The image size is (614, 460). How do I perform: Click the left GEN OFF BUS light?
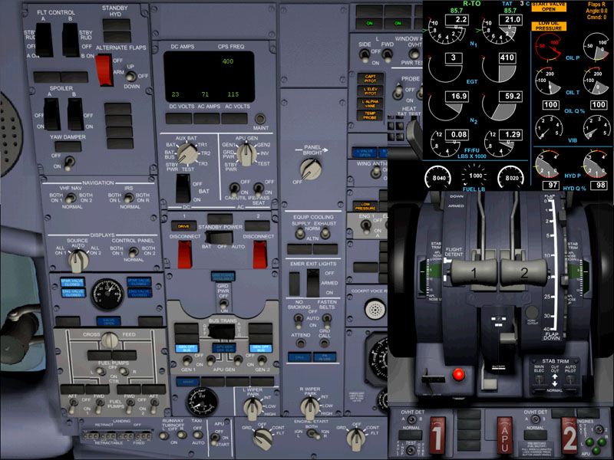[x=187, y=347]
